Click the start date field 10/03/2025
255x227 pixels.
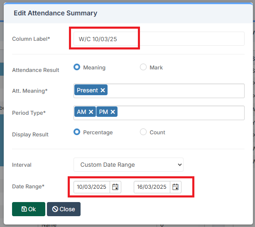92,187
